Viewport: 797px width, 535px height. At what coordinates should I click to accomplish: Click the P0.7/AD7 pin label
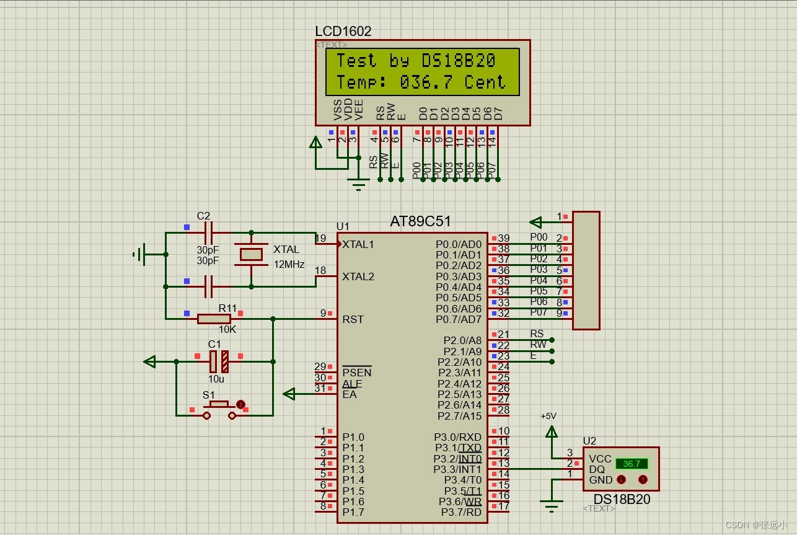[x=459, y=319]
